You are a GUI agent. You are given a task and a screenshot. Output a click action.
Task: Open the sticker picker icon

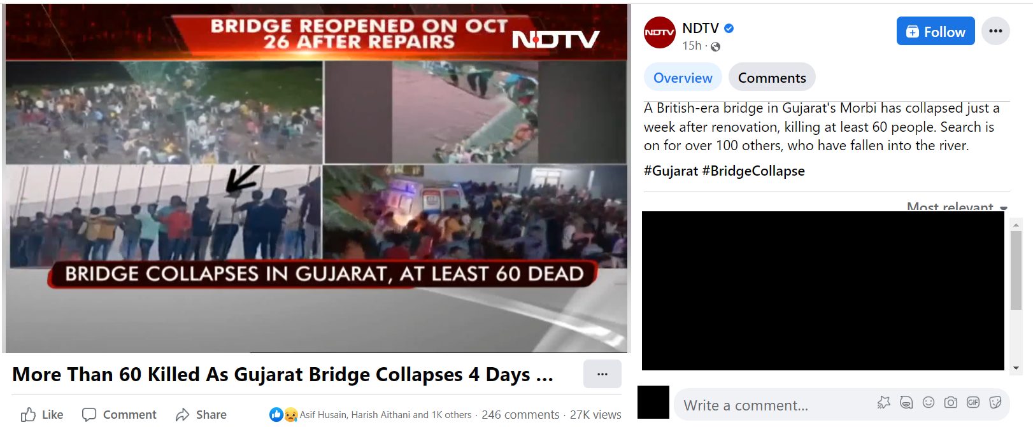coord(995,402)
